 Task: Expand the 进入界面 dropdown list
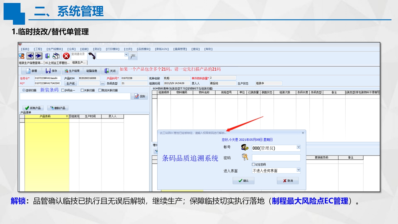[298, 170]
